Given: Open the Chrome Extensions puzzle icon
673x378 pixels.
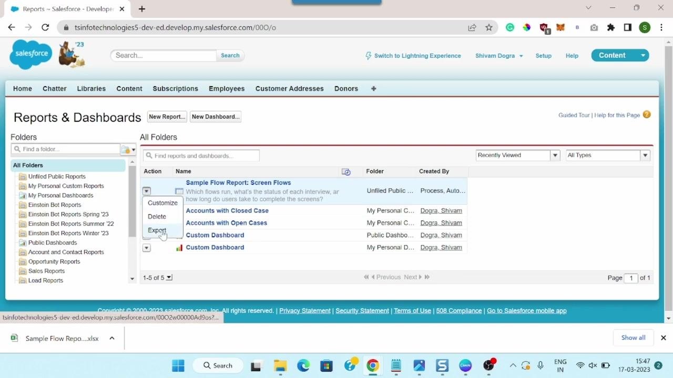Looking at the screenshot, I should pos(611,27).
